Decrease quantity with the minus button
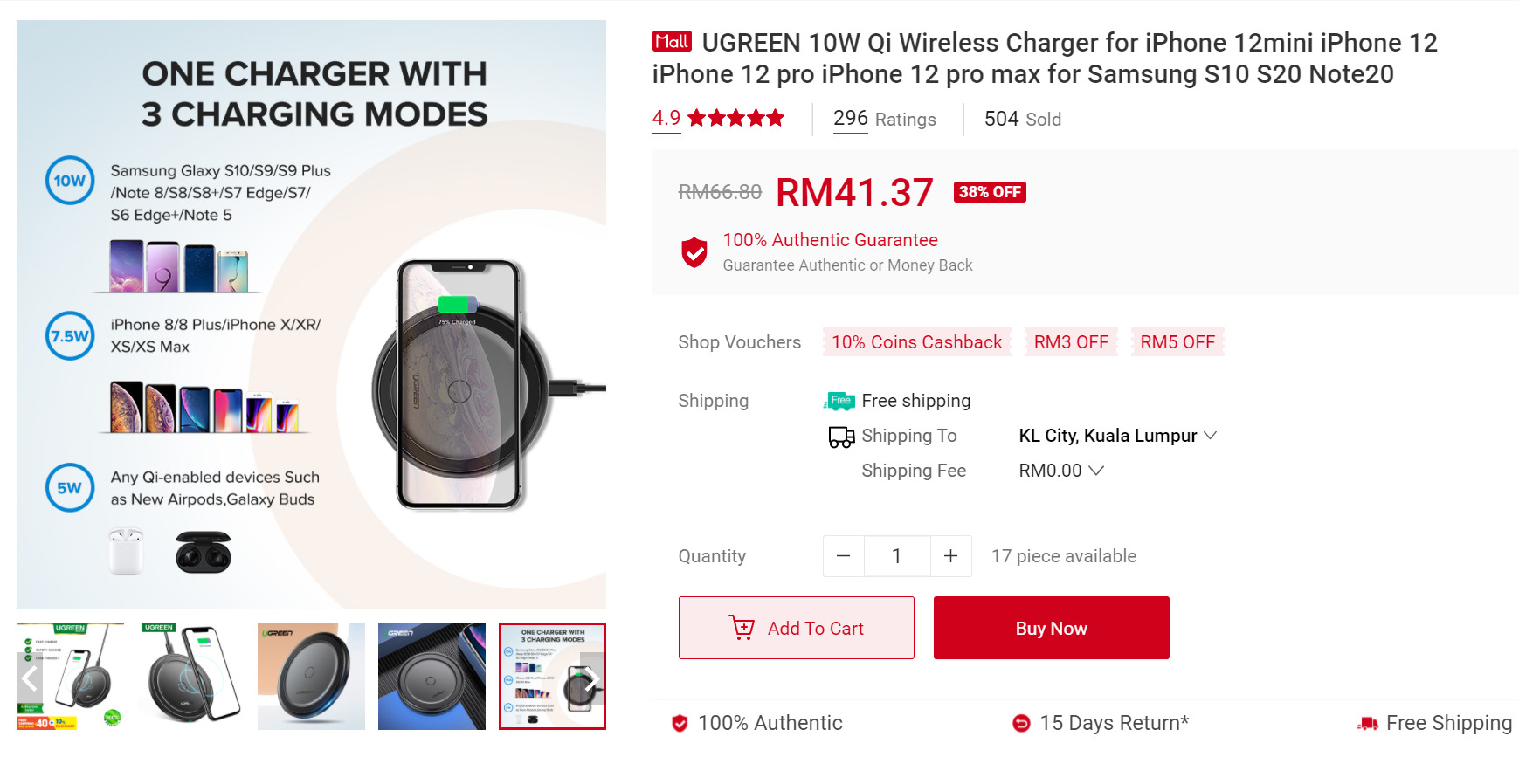 point(844,556)
